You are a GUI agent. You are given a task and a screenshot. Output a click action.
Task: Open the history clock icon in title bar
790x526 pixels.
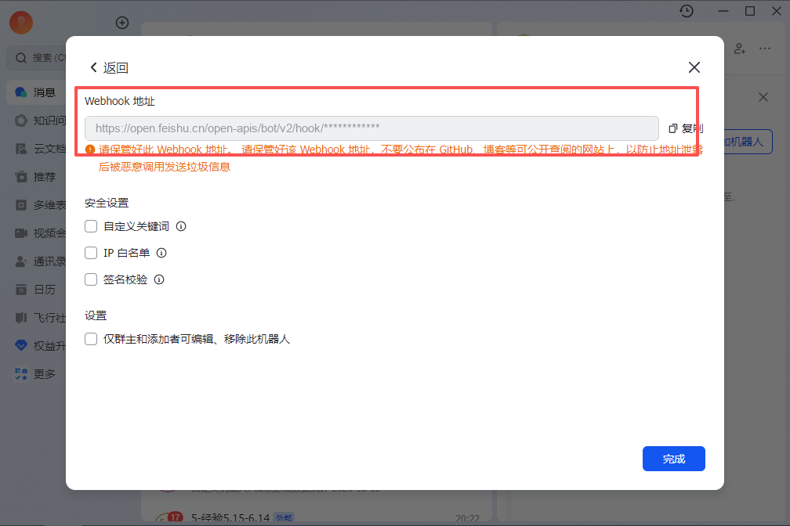point(687,11)
